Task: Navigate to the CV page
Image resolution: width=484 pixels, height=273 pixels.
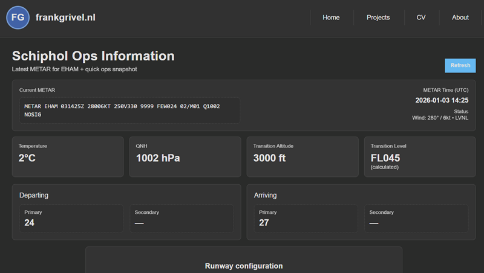Action: pos(421,18)
